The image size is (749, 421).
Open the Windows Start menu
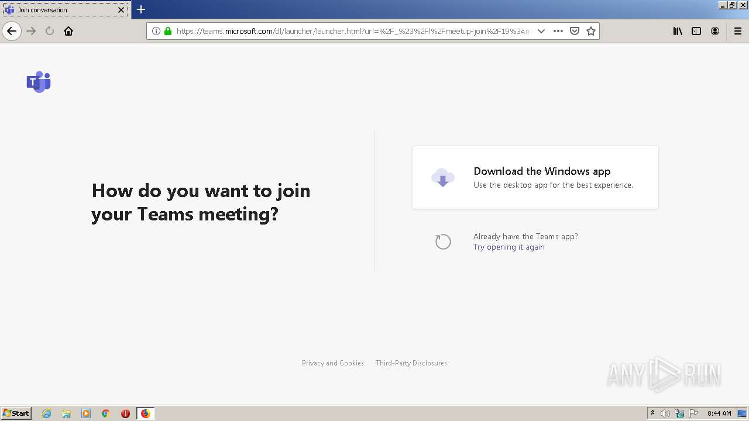coord(16,413)
